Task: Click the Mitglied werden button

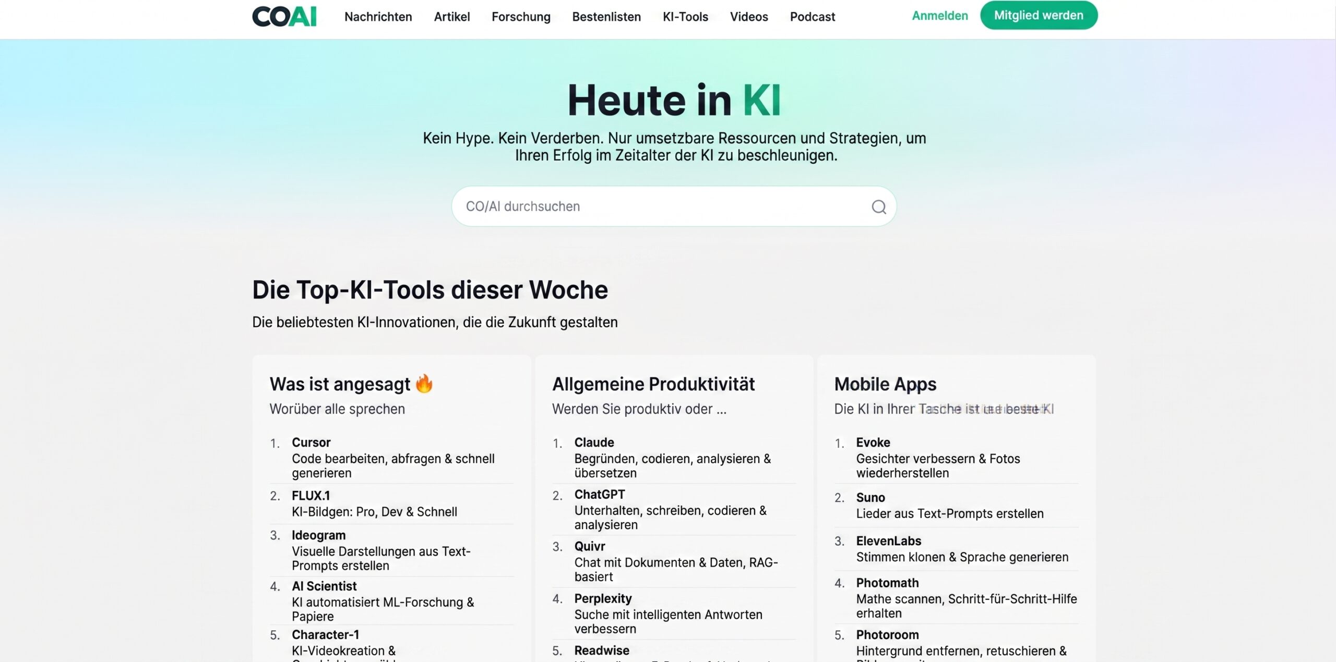Action: [x=1039, y=15]
